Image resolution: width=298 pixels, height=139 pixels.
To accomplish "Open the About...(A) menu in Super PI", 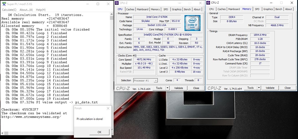I will [26, 10].
